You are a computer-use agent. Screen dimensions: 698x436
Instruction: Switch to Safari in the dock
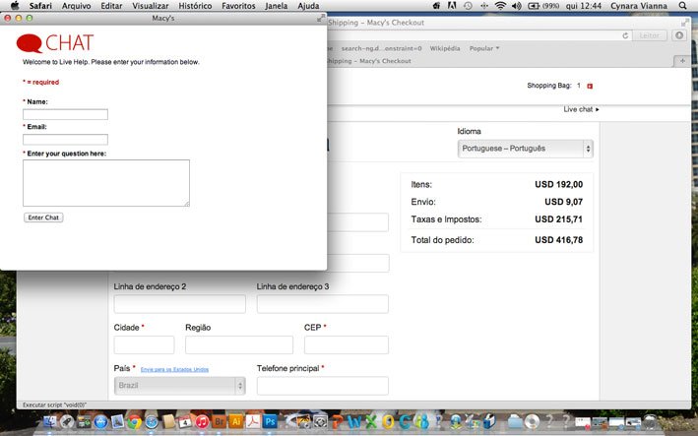click(152, 421)
